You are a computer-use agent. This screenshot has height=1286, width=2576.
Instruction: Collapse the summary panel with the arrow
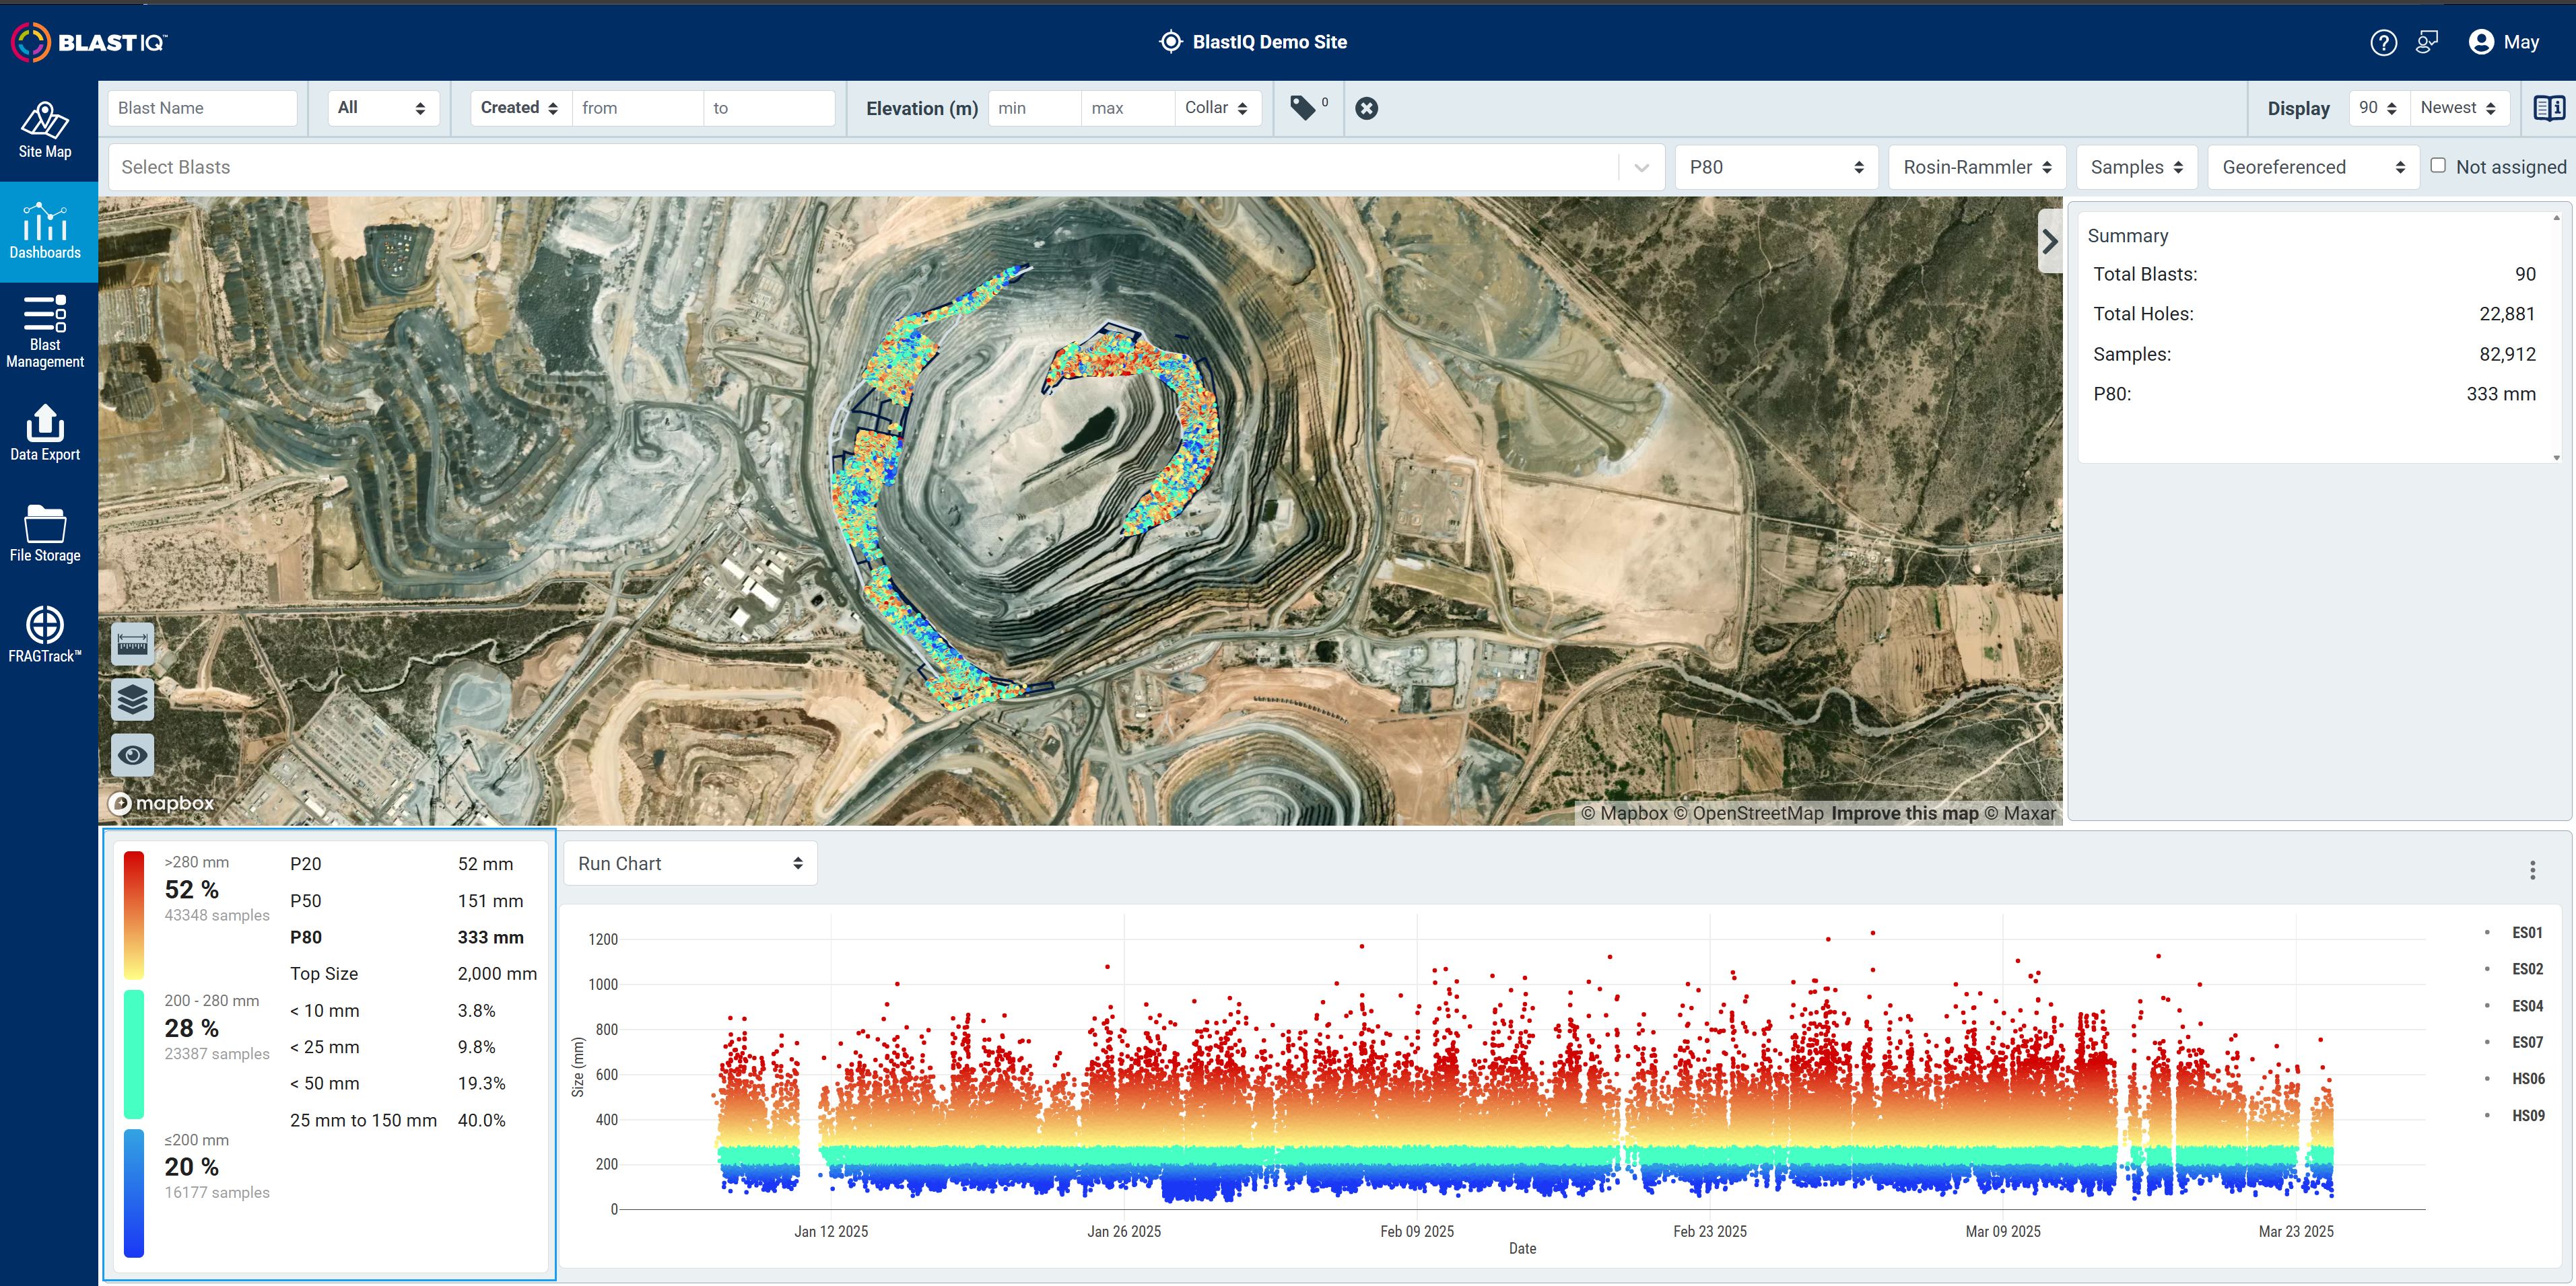click(2049, 241)
